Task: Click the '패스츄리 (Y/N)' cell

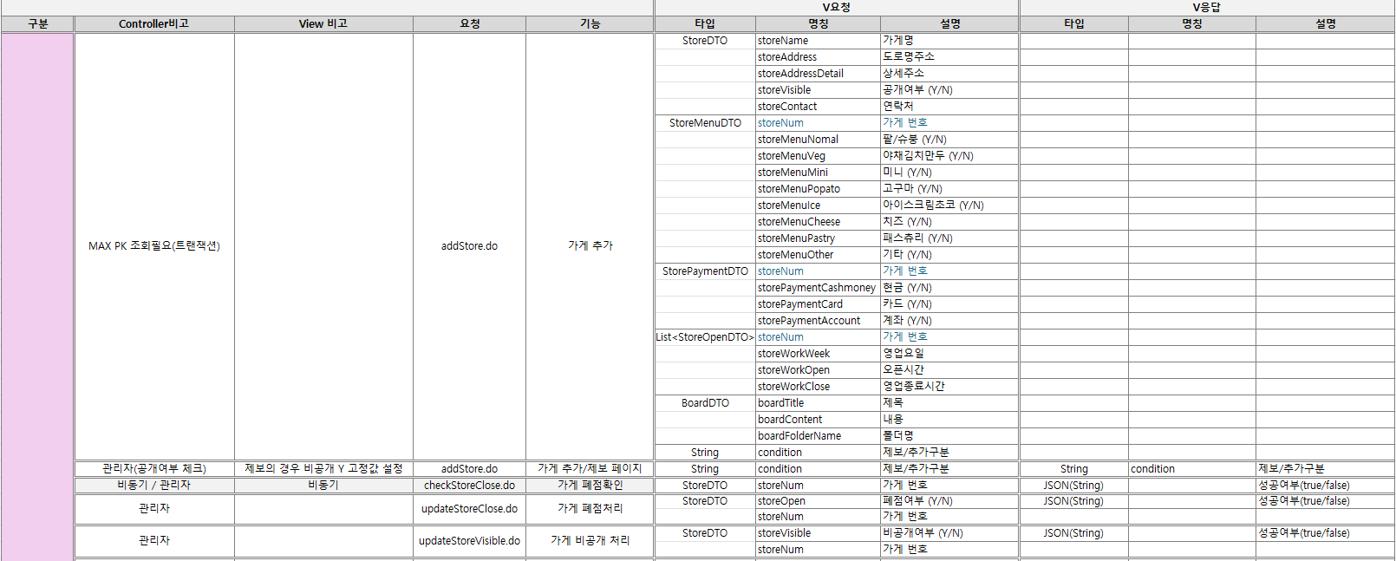Action: tap(949, 238)
